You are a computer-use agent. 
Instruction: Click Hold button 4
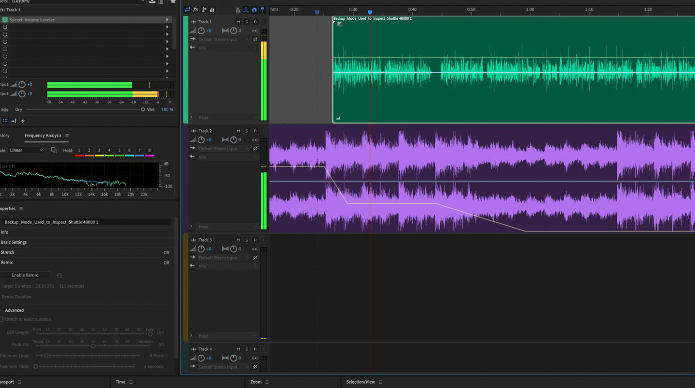[x=109, y=151]
